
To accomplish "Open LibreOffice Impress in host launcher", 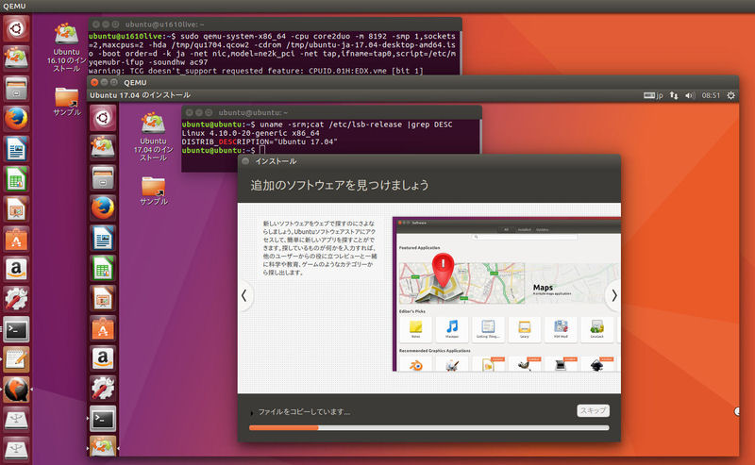I will coord(16,208).
